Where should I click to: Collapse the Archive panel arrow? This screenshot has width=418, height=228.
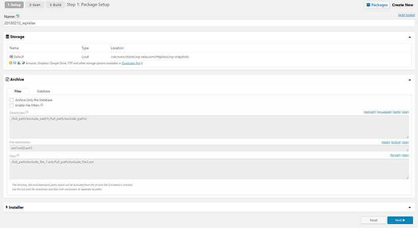coord(410,80)
